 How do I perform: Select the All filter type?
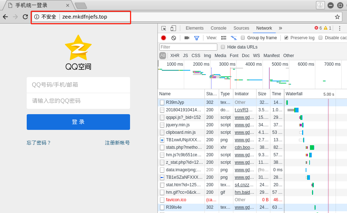[x=163, y=56]
